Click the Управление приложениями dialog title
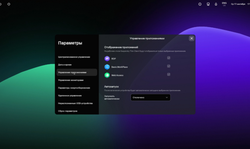 pos(147,38)
